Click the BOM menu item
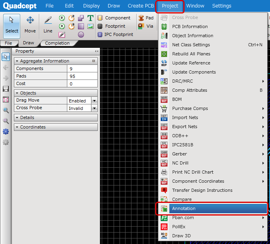 pyautogui.click(x=213, y=99)
